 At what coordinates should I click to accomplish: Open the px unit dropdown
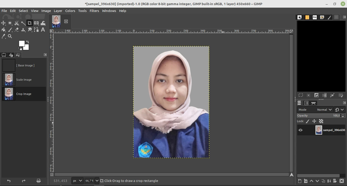(x=77, y=181)
